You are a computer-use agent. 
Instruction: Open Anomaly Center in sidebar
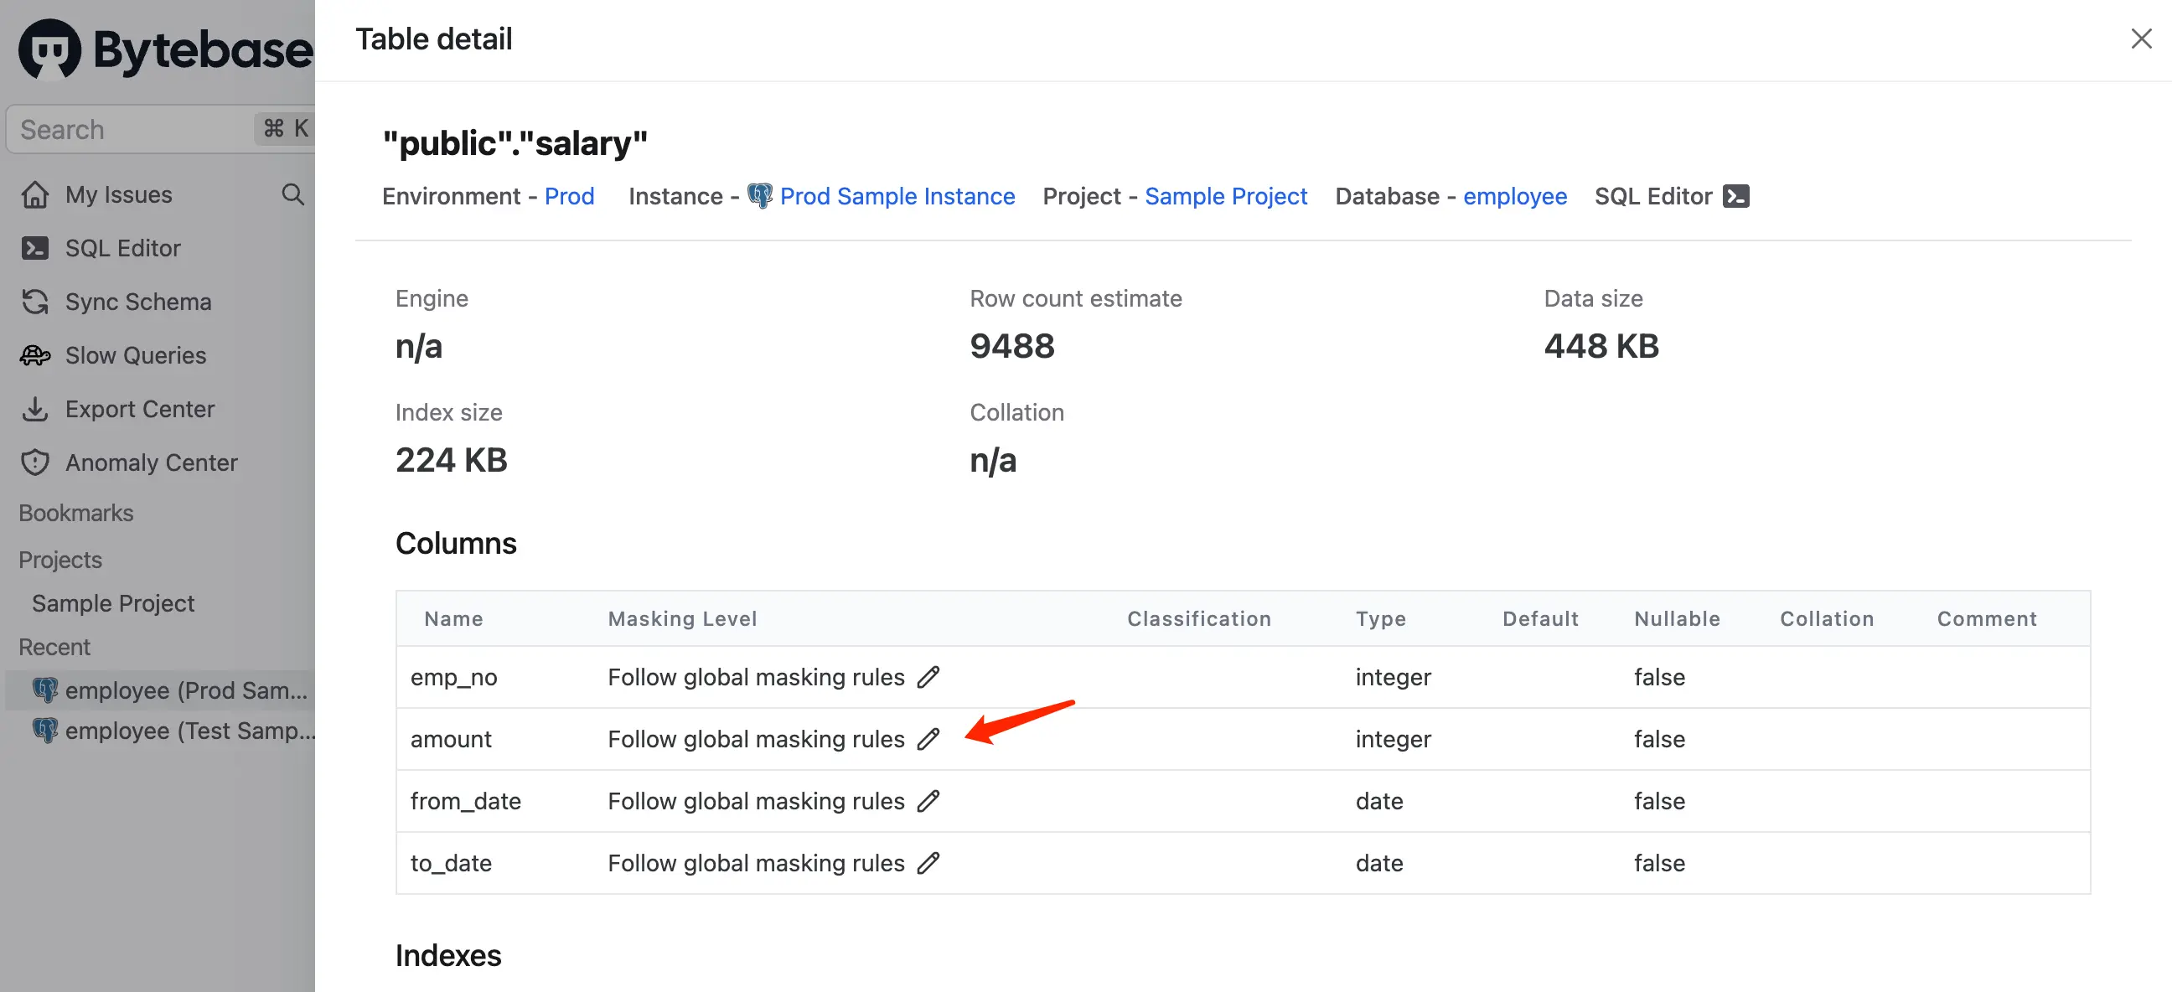click(x=151, y=462)
